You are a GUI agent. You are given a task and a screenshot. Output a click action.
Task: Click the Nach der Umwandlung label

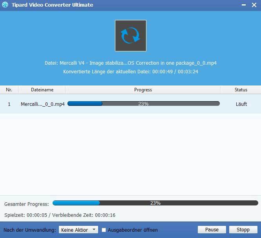click(x=30, y=230)
